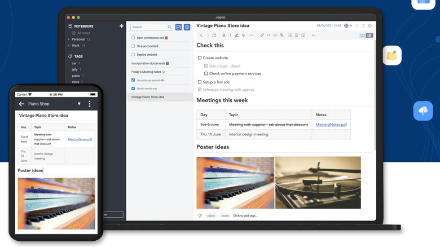Expand the Personal notebook tree
Viewport: 440px width, 247px height.
69,39
